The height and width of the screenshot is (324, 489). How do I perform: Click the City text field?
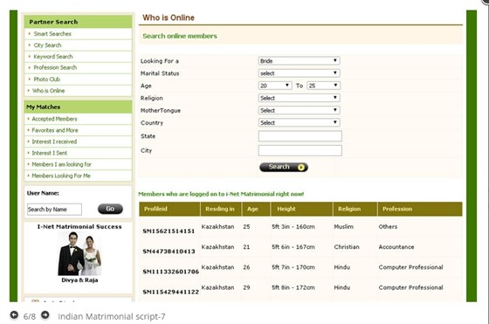[300, 150]
